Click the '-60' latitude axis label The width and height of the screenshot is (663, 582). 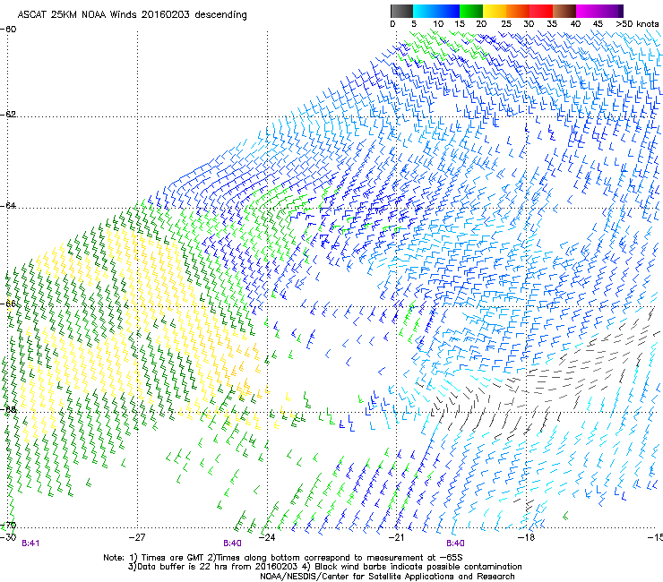point(8,30)
